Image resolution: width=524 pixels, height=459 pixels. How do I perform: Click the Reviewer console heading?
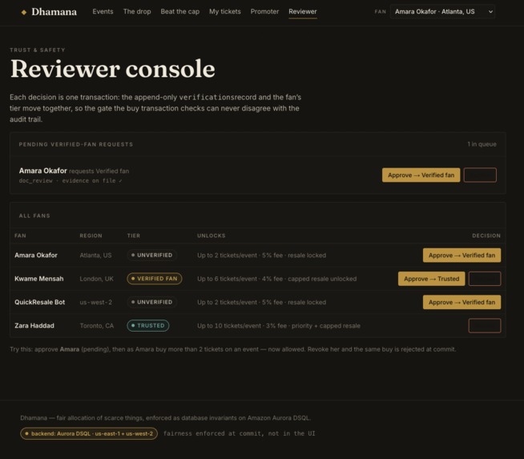pos(113,69)
